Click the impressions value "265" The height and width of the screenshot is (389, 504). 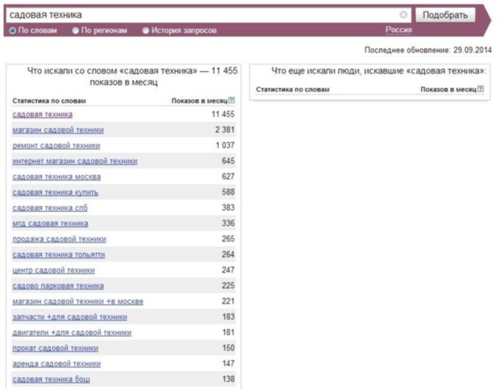228,239
